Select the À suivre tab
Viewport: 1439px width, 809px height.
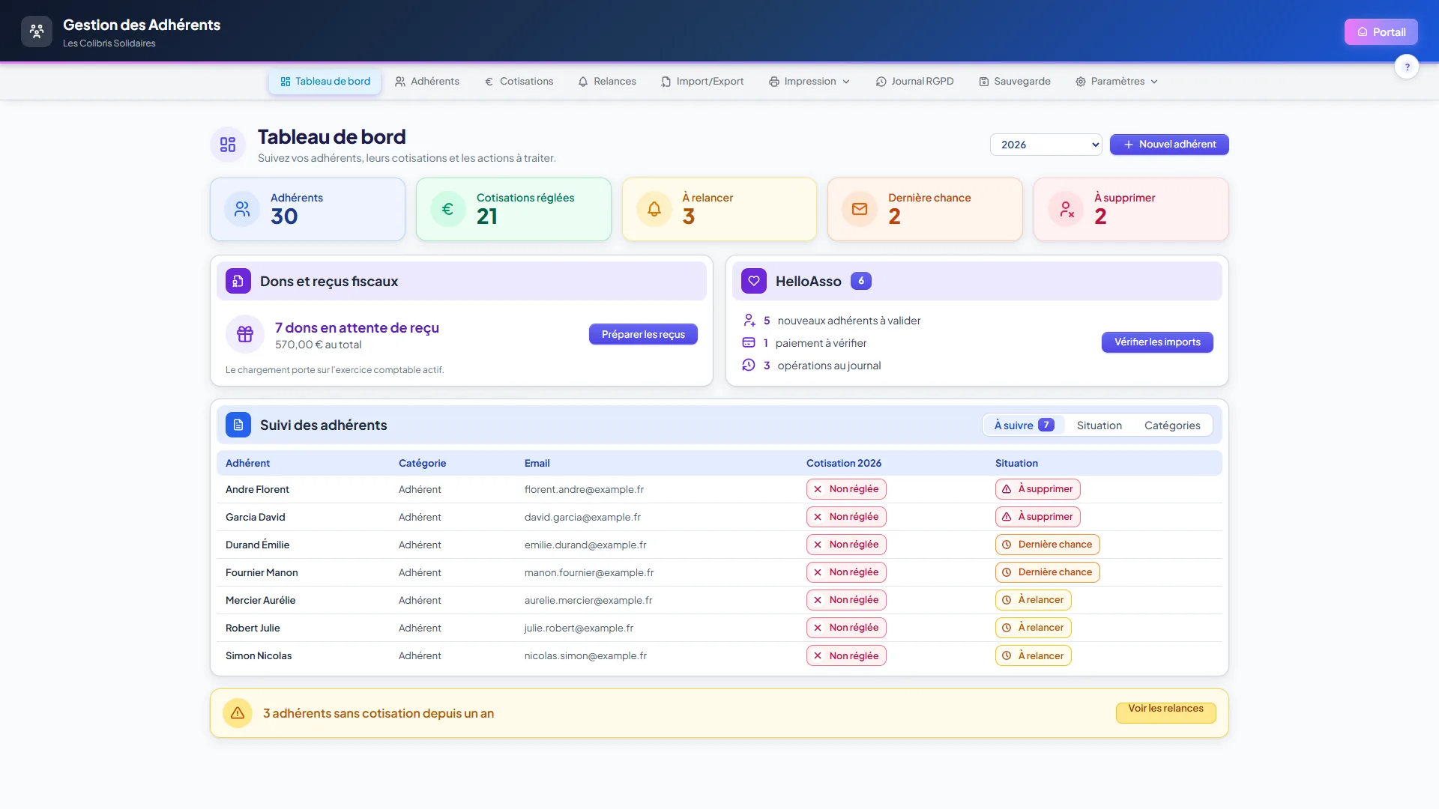coord(1024,425)
